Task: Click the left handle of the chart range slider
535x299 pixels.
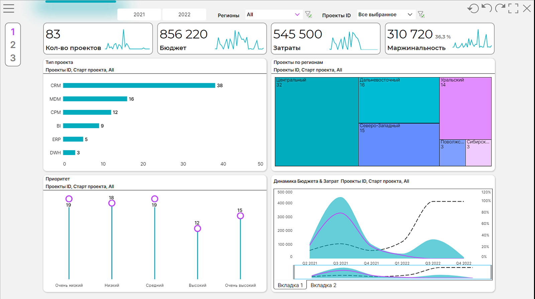Action: tap(294, 272)
